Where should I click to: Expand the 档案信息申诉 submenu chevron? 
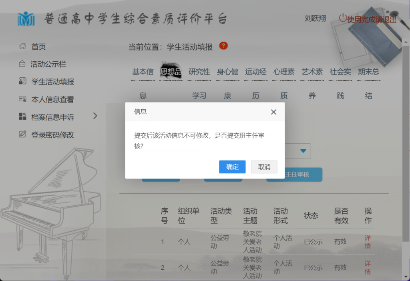[95, 116]
